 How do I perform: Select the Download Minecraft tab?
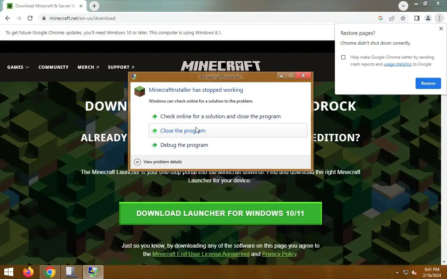point(45,6)
